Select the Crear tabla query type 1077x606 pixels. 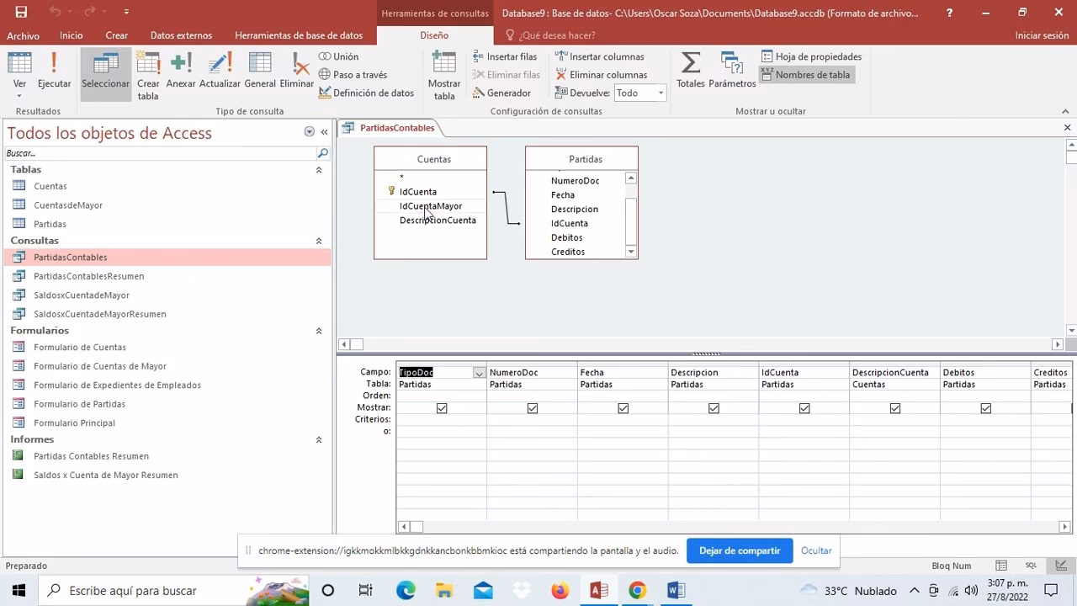tap(148, 75)
